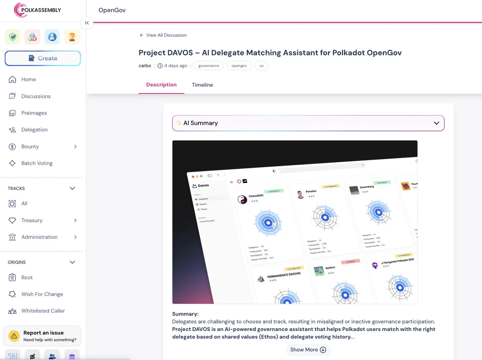Click the Whitelisted Caller group icon
Viewport: 482px width, 360px height.
[12, 311]
